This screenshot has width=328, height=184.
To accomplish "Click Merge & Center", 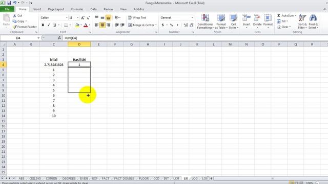I will (141, 25).
